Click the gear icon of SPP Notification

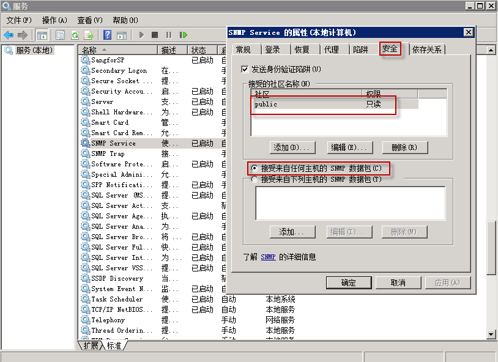click(x=85, y=185)
